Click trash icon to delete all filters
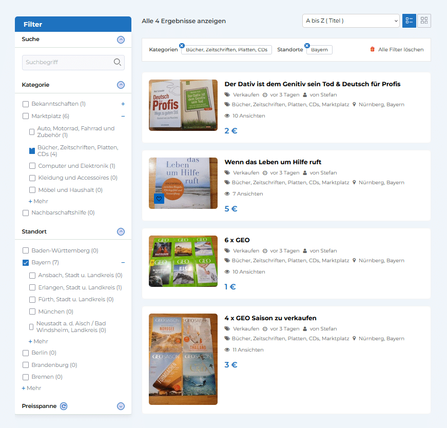The width and height of the screenshot is (447, 428). (373, 50)
